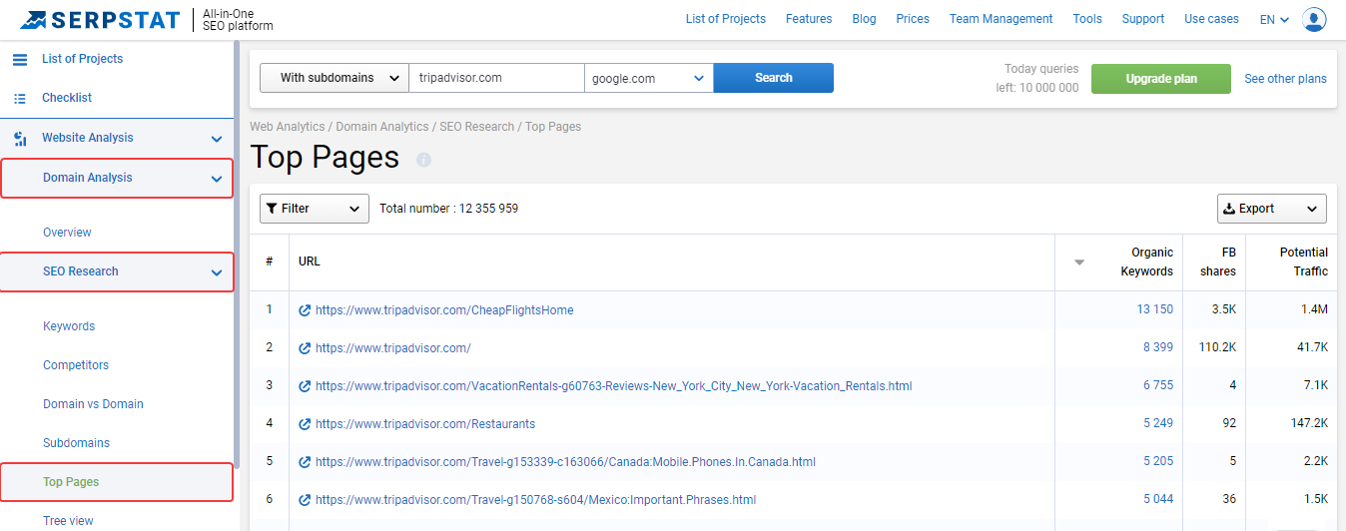Click the tripadvisor.com domain input field

point(496,78)
